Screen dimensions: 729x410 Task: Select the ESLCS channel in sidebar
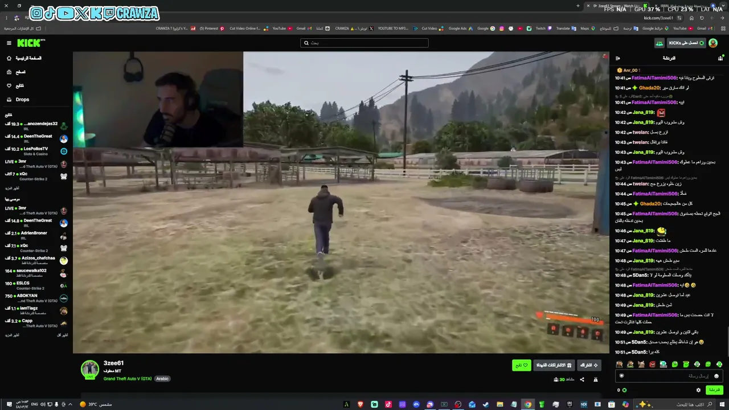coord(36,285)
